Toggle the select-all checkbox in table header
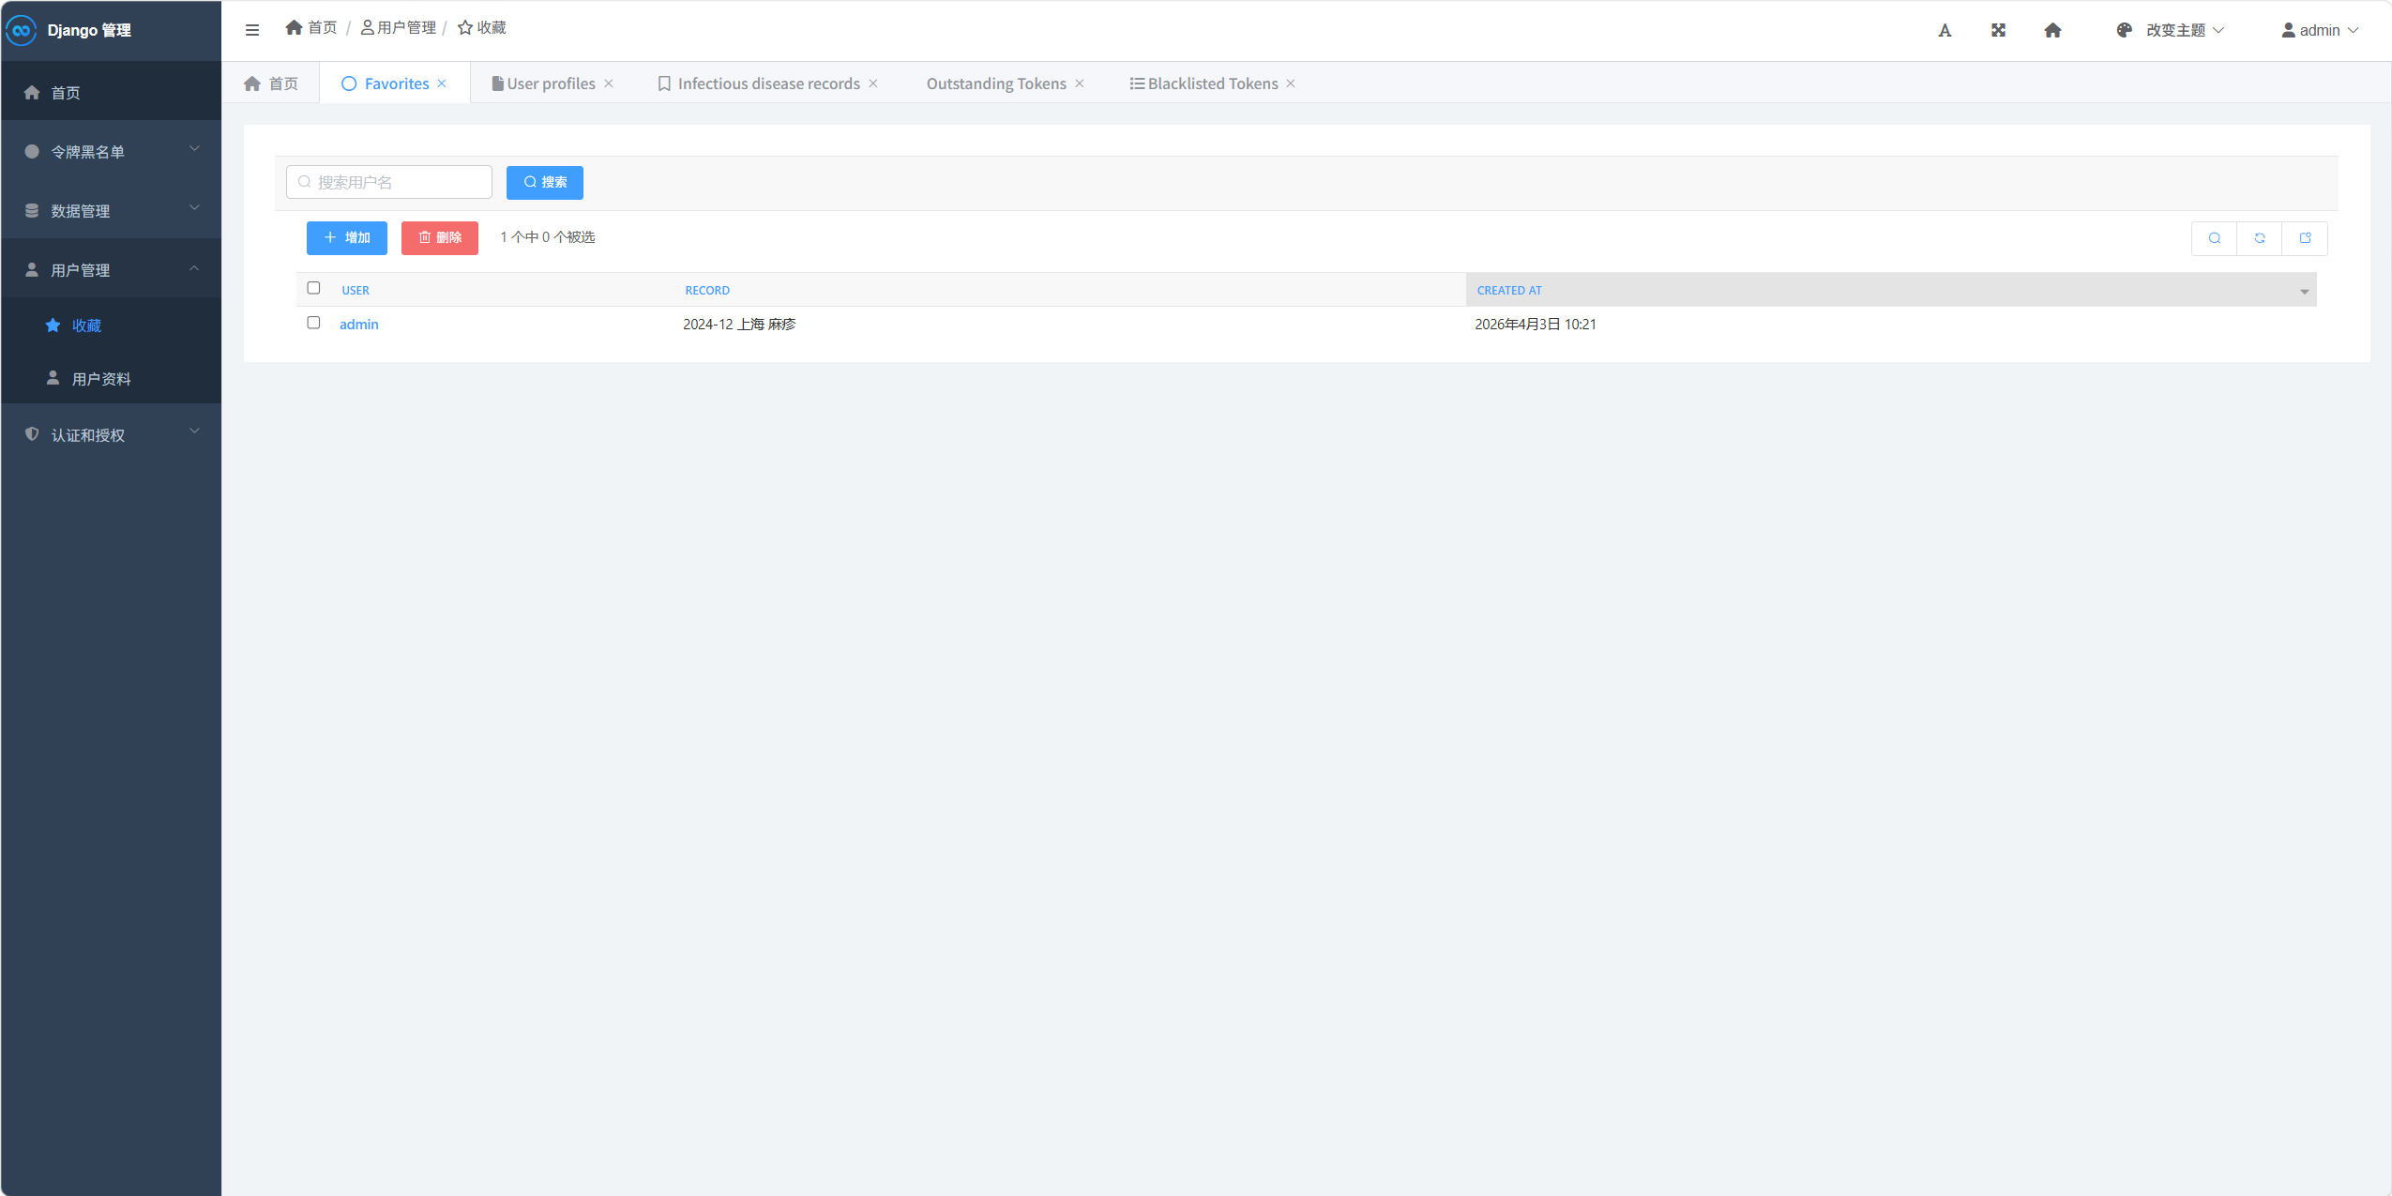2392x1196 pixels. pos(313,288)
